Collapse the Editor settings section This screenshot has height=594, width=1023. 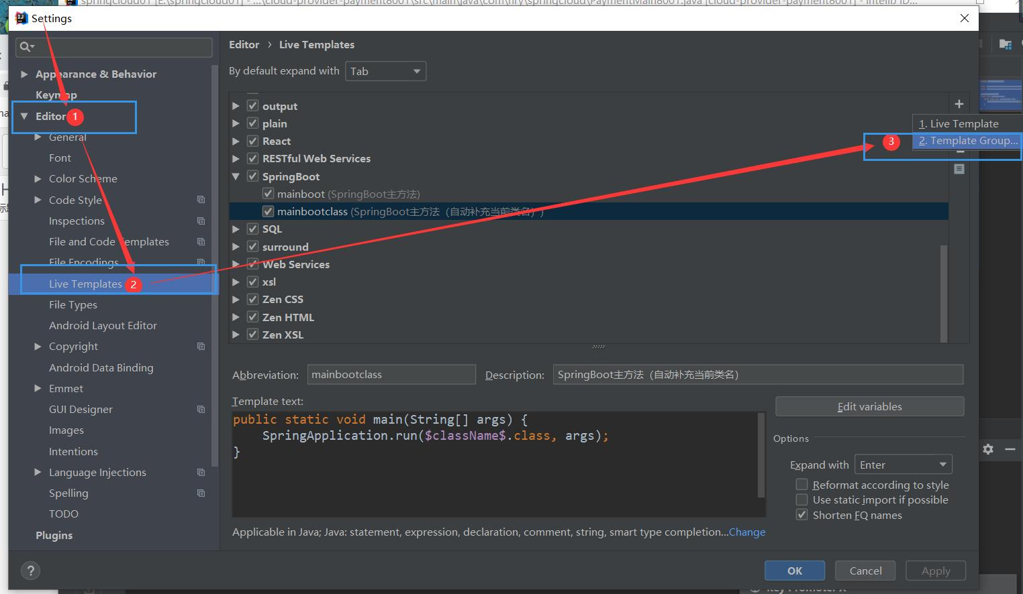click(25, 116)
